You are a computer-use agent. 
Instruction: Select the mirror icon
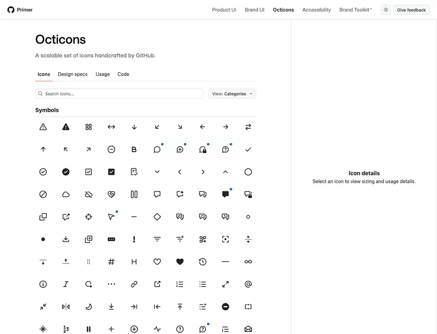(66, 307)
